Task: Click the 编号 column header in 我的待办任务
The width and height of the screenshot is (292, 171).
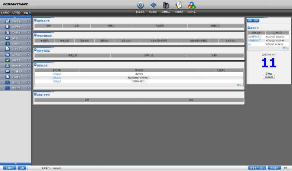Action: [48, 26]
